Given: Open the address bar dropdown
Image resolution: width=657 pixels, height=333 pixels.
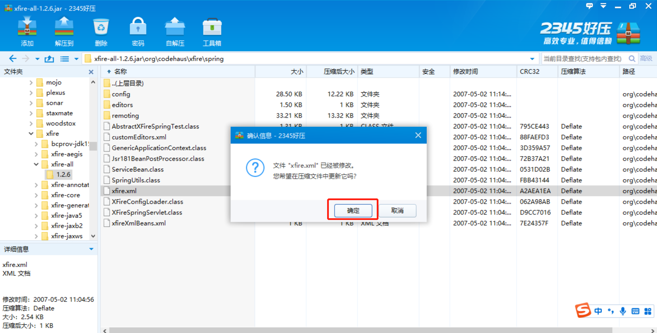Looking at the screenshot, I should 531,58.
